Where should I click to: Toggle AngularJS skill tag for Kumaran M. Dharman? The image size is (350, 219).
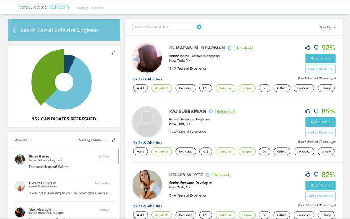[x=162, y=88]
